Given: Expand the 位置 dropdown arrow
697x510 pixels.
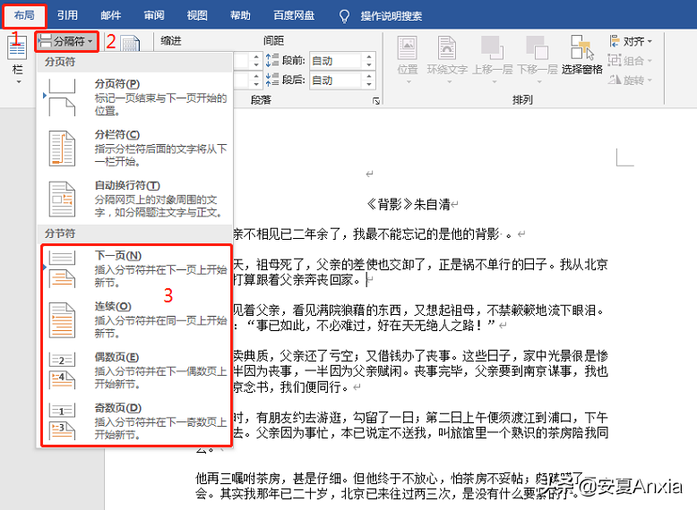Looking at the screenshot, I should 409,81.
